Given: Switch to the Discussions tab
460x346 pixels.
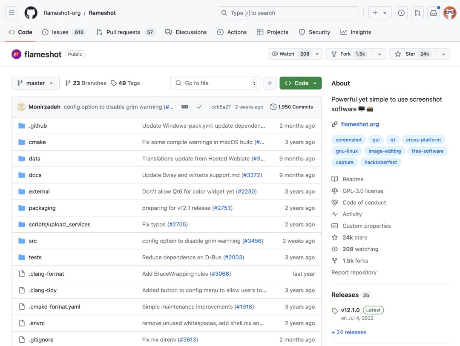Looking at the screenshot, I should tap(186, 32).
